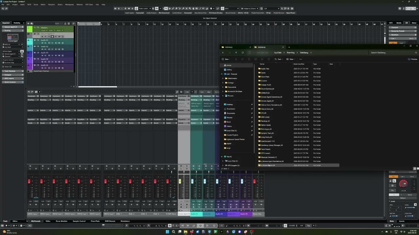419x235 pixels.
Task: Solo the Audio 04 track
Action: (x=38, y=59)
